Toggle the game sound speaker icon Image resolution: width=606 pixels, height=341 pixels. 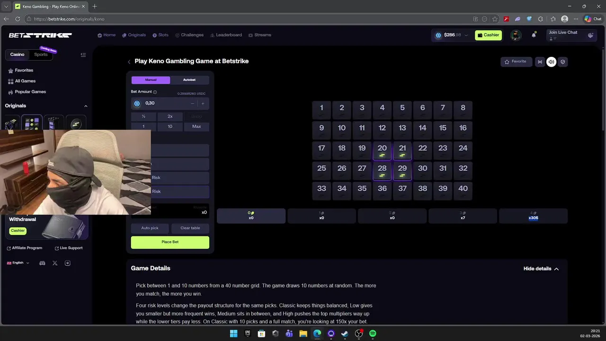(551, 62)
